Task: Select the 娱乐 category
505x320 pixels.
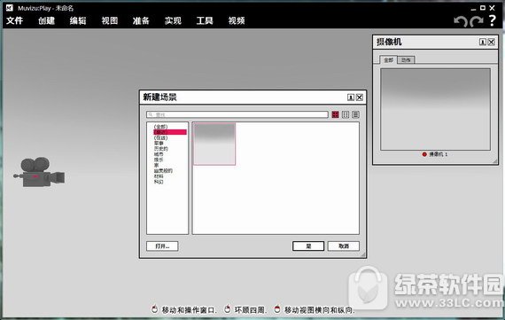Action: click(x=159, y=160)
